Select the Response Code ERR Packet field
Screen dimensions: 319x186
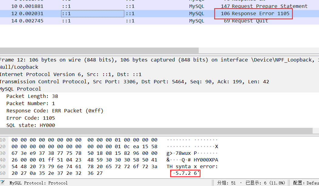coord(55,111)
